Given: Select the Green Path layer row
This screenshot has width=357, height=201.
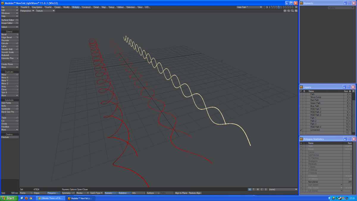Looking at the screenshot, I should tap(315, 103).
